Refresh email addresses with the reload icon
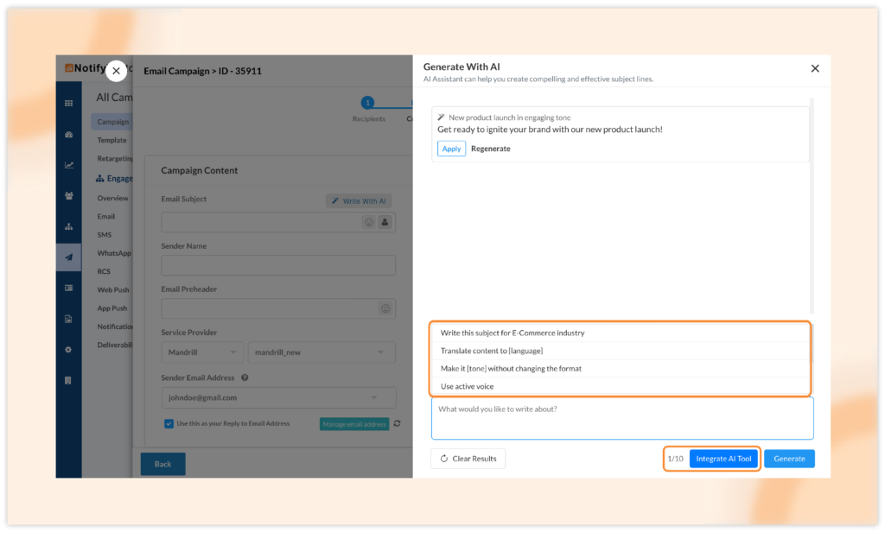Viewport: 885px width, 533px height. pyautogui.click(x=398, y=423)
